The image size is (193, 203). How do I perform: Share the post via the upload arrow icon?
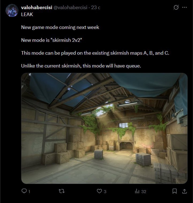[184, 191]
